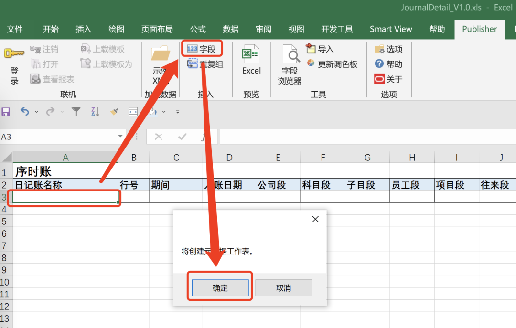Select the 项目段 header cell
This screenshot has height=328, width=516.
[457, 185]
